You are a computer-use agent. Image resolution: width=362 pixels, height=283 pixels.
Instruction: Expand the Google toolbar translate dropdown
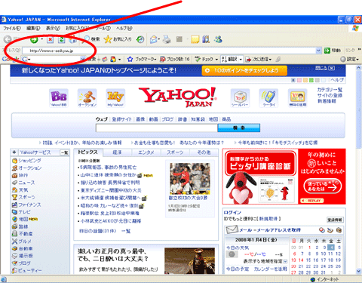tap(241, 60)
